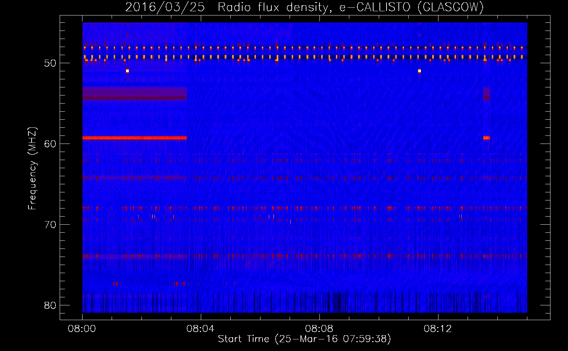Screen dimensions: 568x351
Task: Click the Start Time axis label
Action: pos(304,339)
